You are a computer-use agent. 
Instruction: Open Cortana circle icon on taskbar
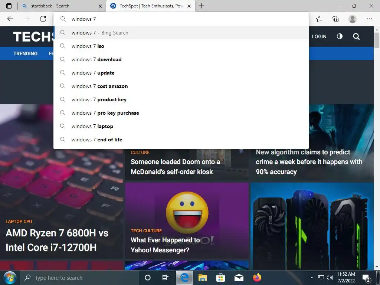point(147,278)
